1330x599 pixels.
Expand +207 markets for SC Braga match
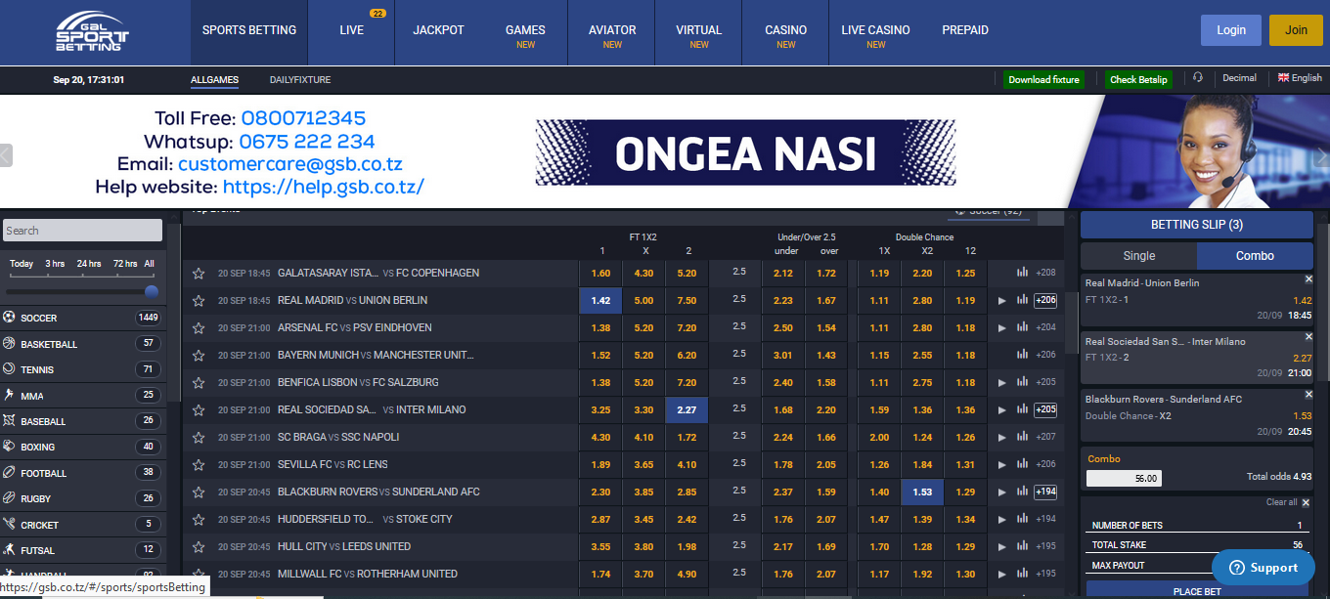coord(1045,437)
